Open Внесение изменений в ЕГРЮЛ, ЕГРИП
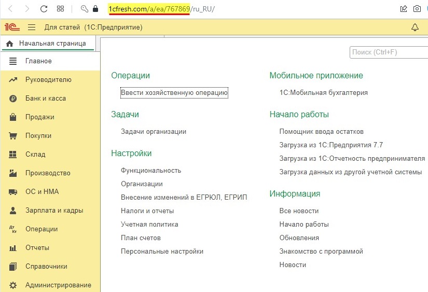This screenshot has height=292, width=428. (184, 197)
